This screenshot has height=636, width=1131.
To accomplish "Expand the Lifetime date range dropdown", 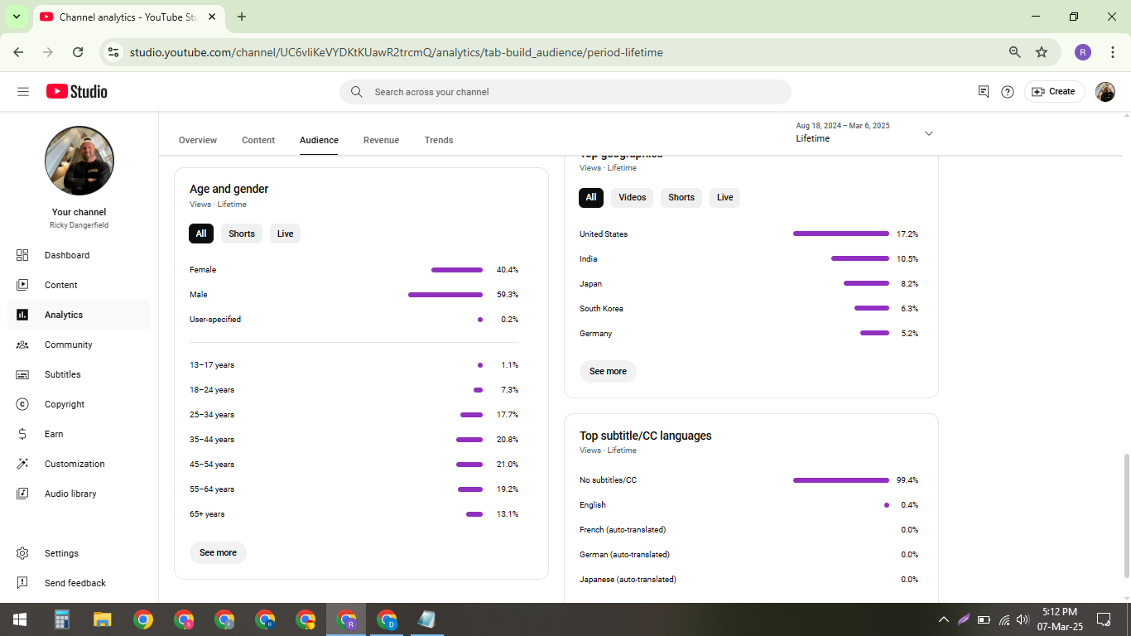I will [928, 133].
